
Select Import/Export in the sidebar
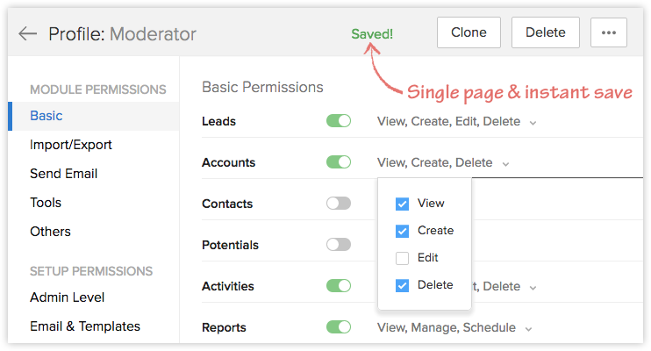[x=71, y=145]
